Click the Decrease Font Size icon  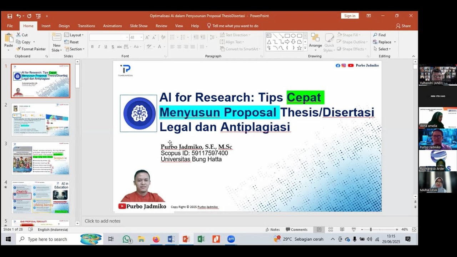[x=154, y=37]
